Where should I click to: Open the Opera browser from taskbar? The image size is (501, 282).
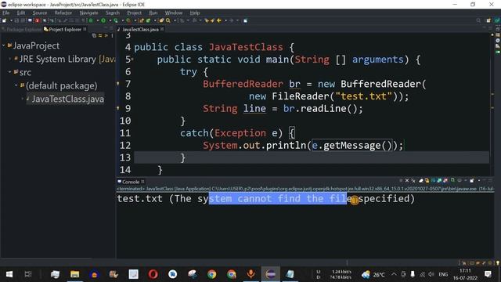(x=153, y=274)
